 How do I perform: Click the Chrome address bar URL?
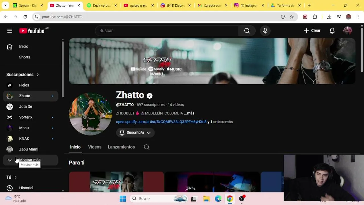click(x=62, y=17)
